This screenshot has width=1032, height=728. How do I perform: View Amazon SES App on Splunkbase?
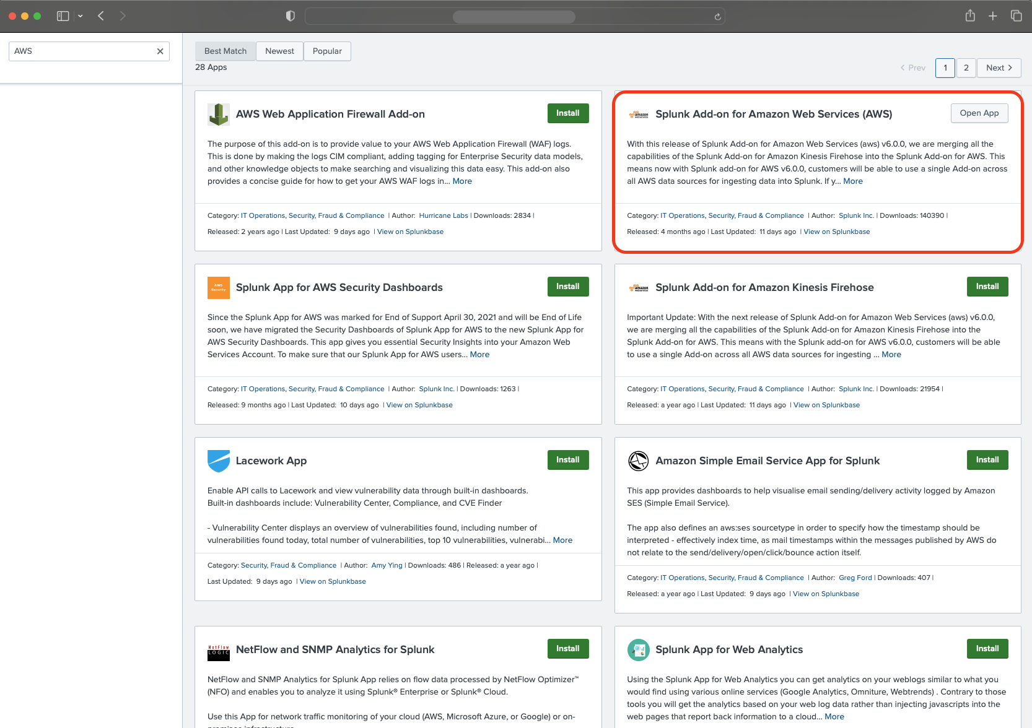(826, 594)
